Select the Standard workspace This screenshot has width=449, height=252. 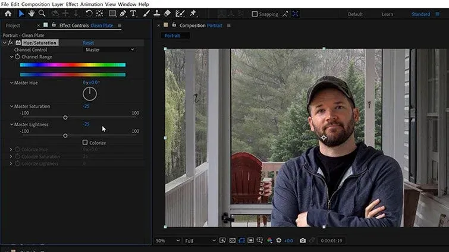pyautogui.click(x=420, y=14)
